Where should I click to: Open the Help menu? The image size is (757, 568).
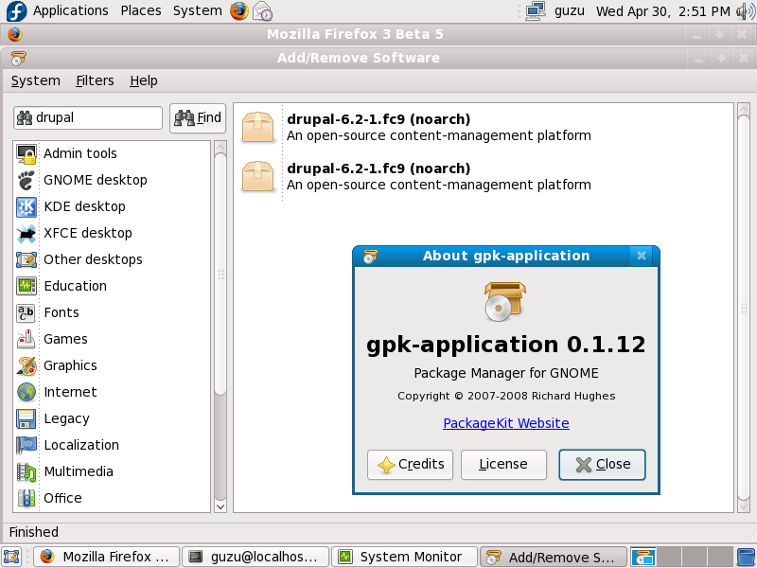(144, 80)
